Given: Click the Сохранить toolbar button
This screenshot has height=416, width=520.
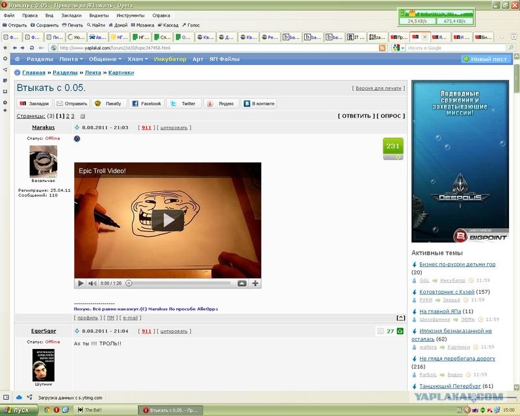Looking at the screenshot, I should pos(44,25).
